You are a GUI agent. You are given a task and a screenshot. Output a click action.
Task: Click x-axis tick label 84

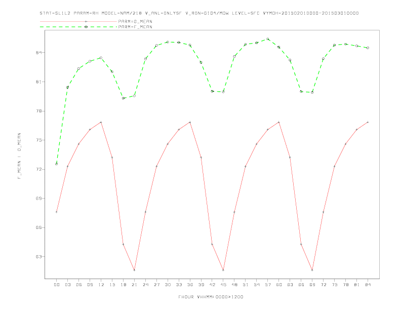coord(368,285)
